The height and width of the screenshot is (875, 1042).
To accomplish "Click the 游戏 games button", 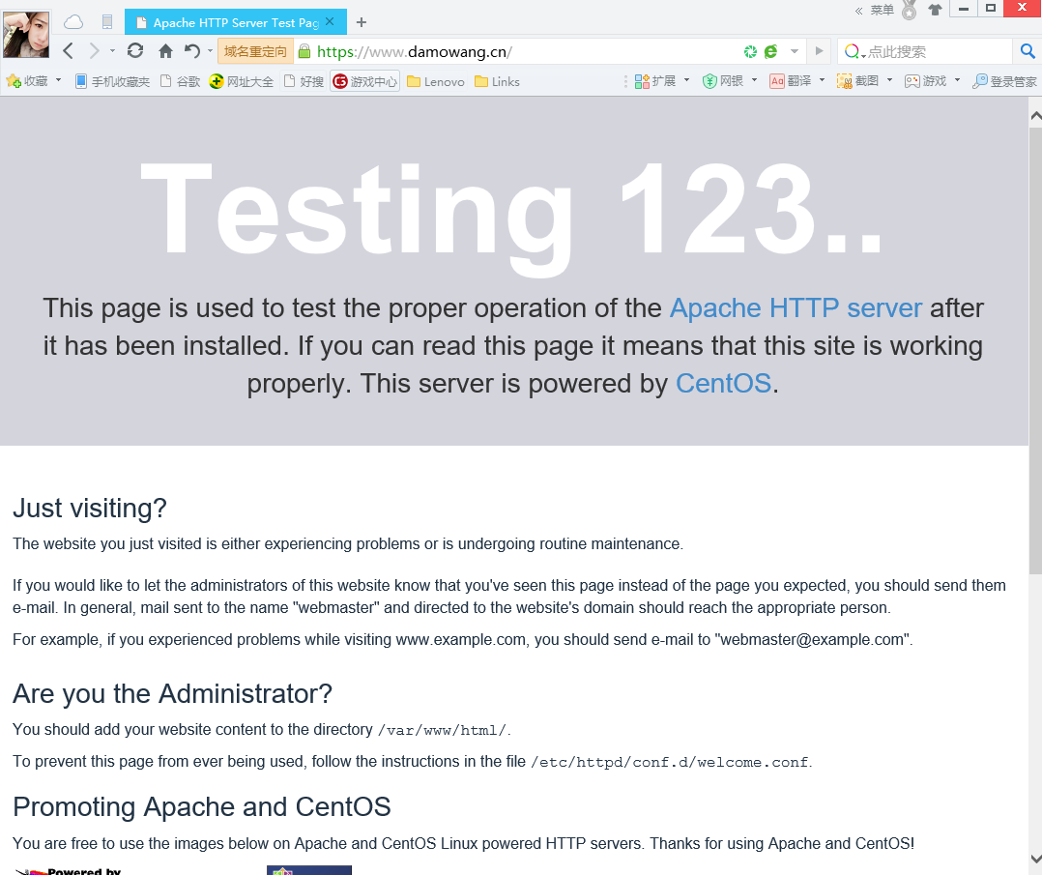I will (x=926, y=81).
